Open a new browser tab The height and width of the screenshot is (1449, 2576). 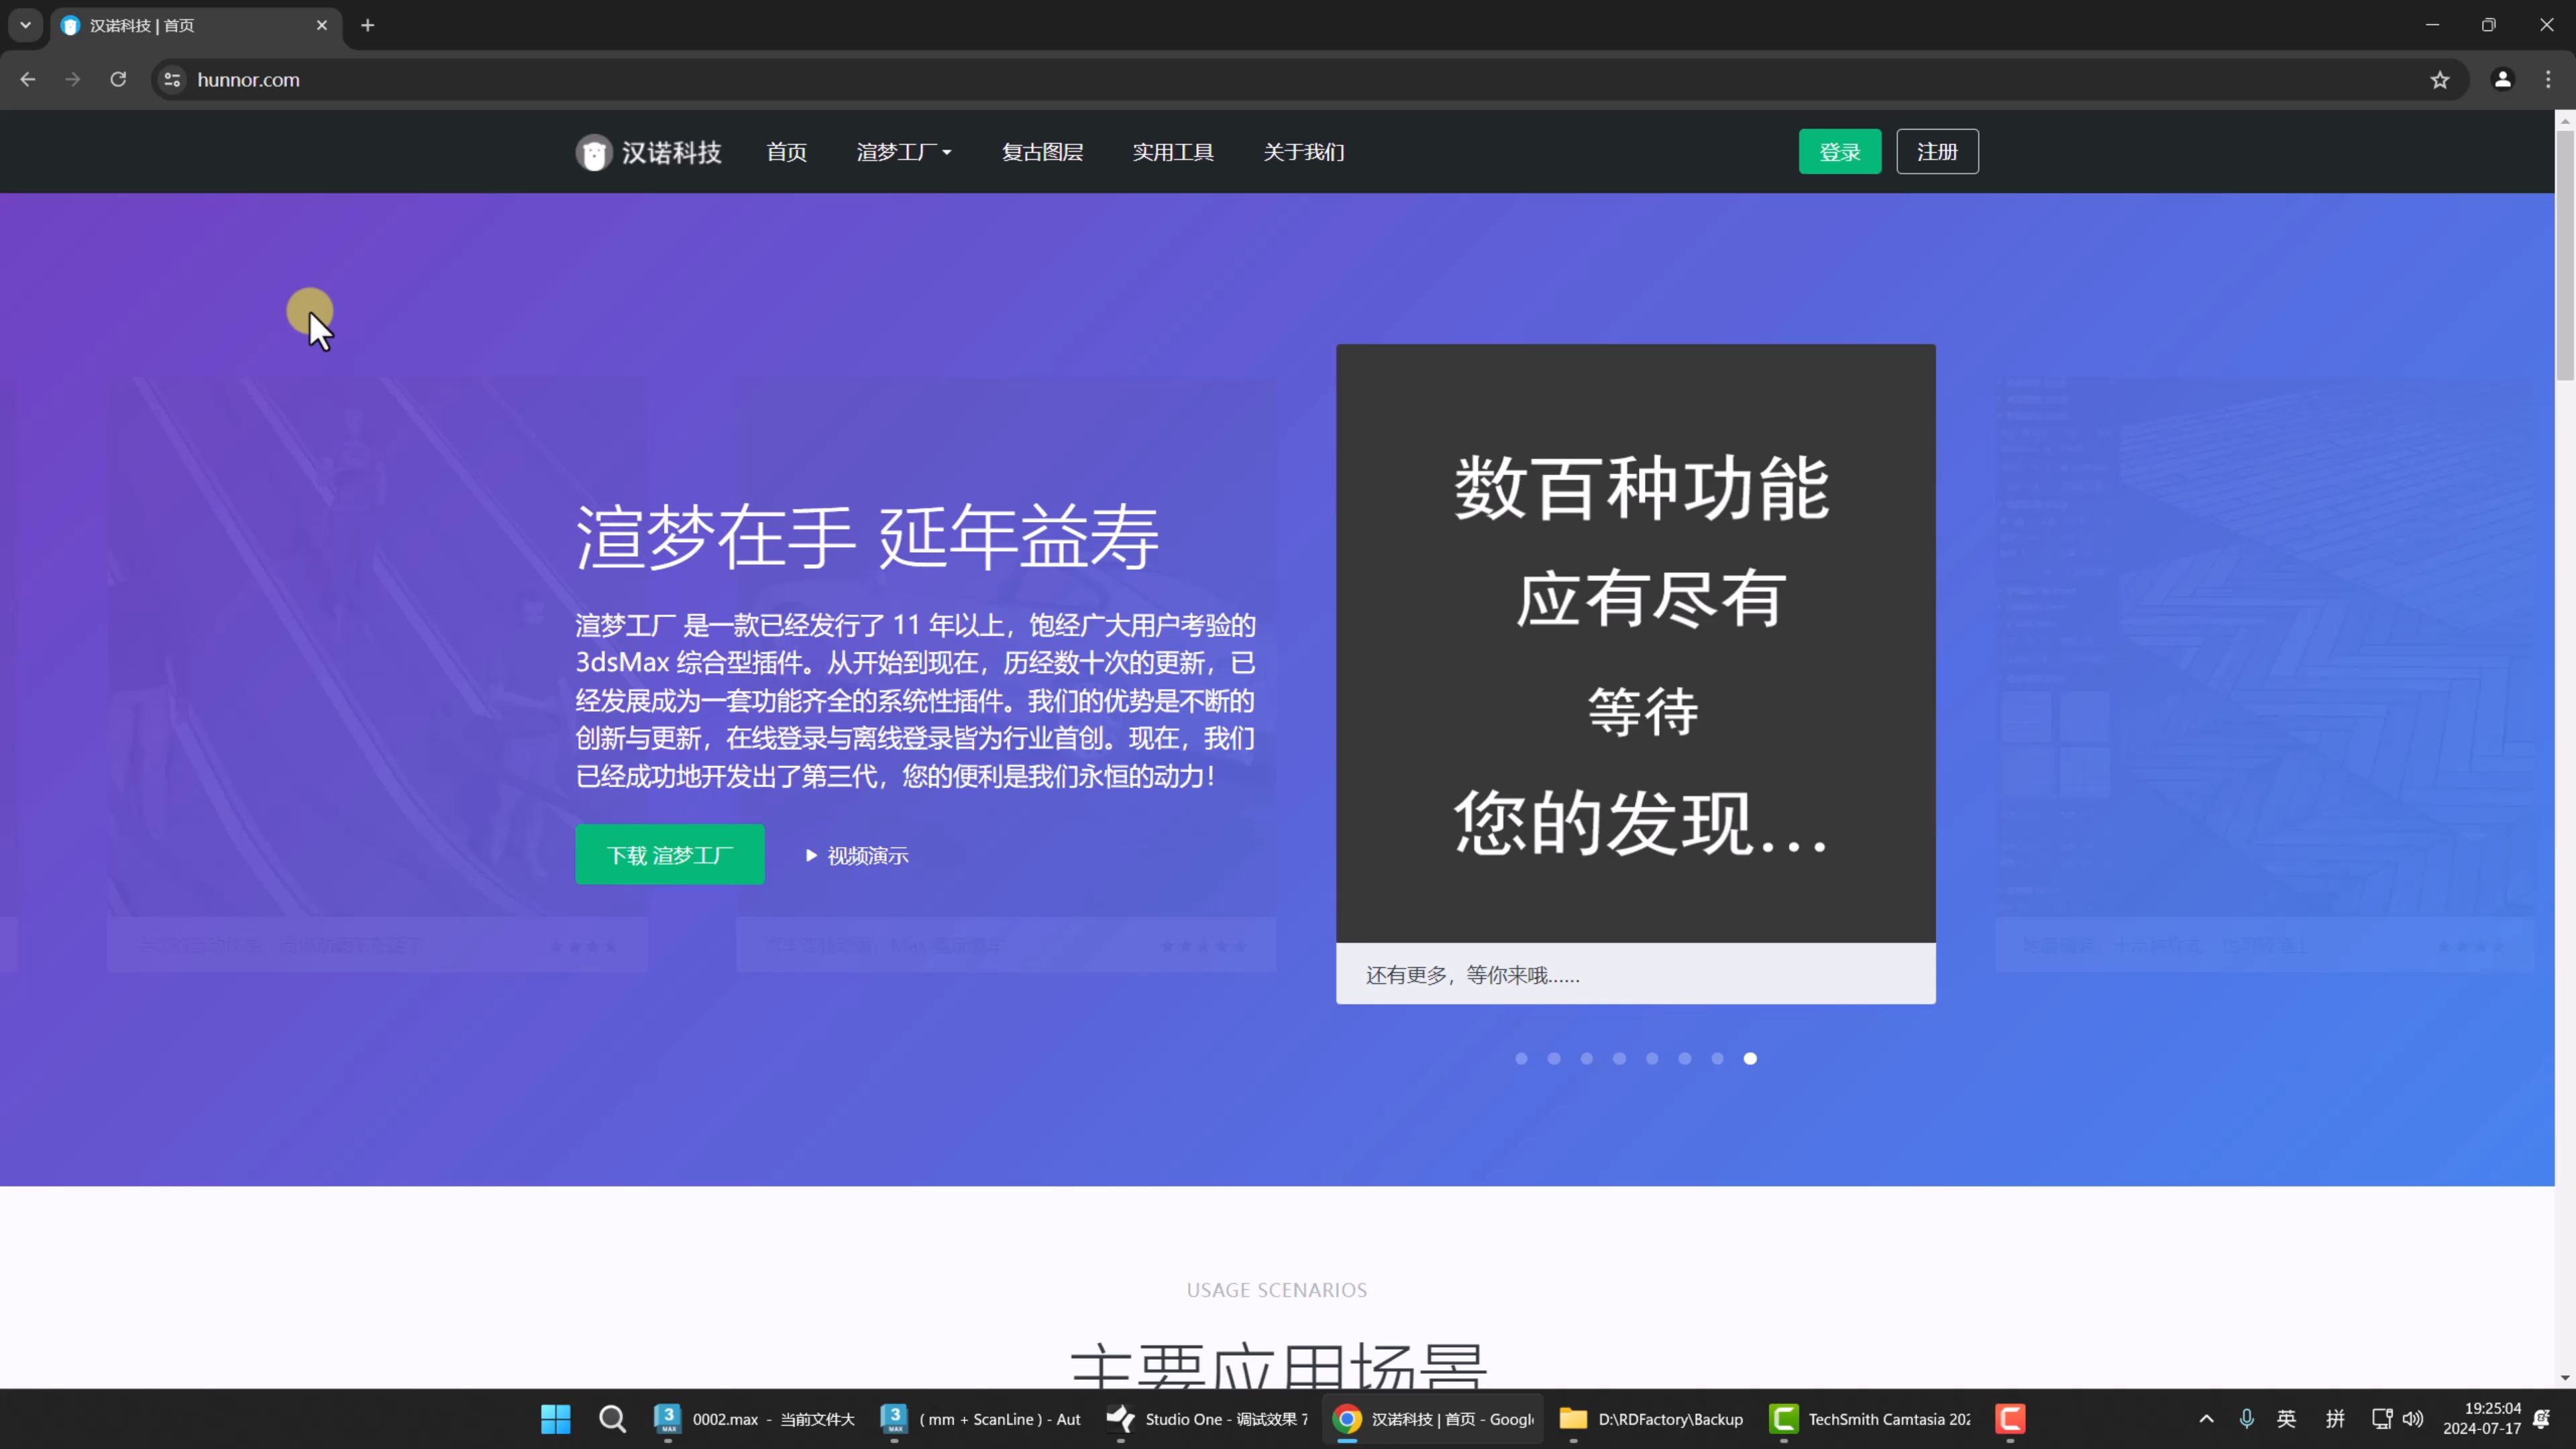[x=368, y=25]
